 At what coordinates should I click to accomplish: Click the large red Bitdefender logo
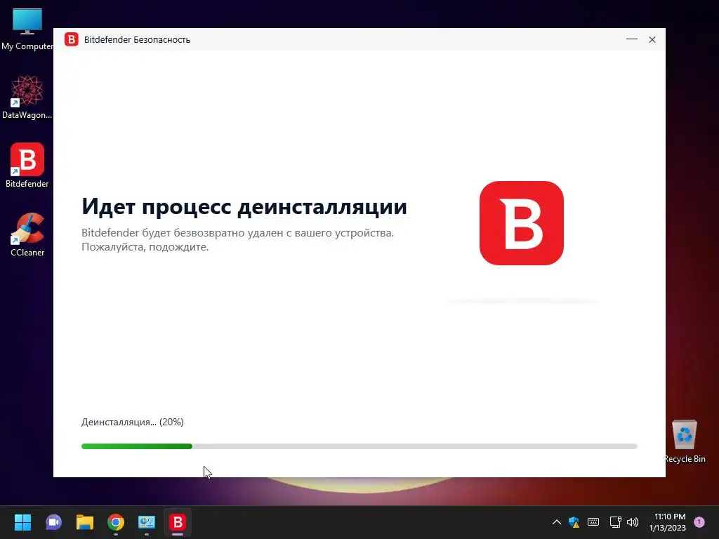coord(522,223)
